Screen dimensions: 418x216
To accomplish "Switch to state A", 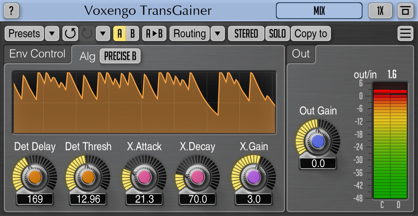I will click(x=120, y=33).
